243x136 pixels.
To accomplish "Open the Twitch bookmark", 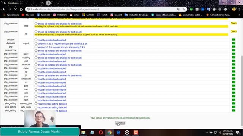I will click(102, 15).
